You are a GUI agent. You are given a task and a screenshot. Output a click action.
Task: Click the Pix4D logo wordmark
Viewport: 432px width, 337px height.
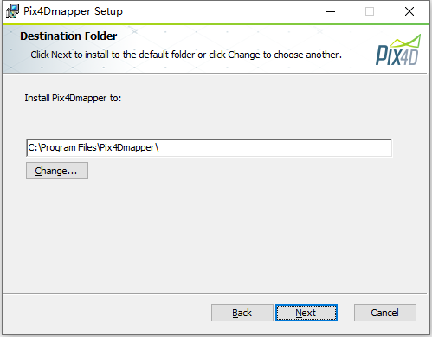397,55
